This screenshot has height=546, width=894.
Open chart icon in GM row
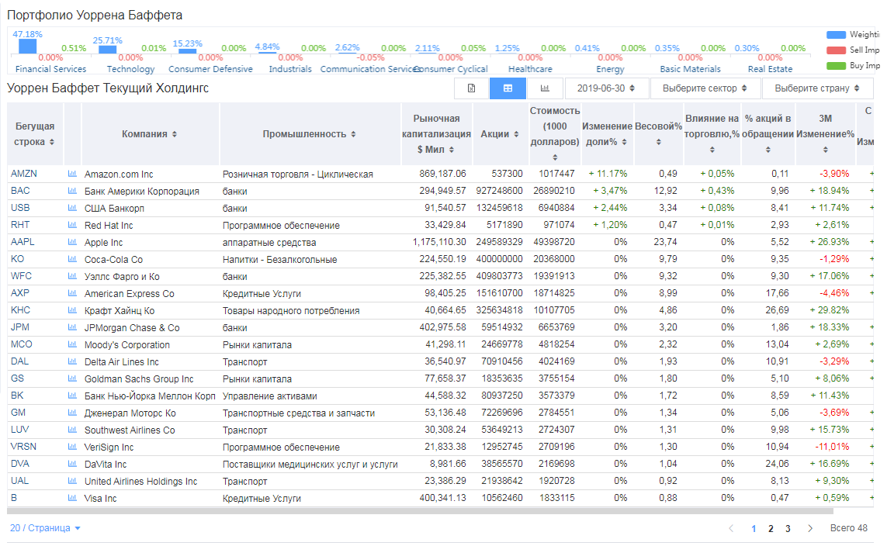tap(72, 413)
